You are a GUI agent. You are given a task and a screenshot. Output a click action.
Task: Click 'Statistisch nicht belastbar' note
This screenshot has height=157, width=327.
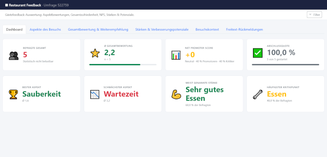point(38,61)
